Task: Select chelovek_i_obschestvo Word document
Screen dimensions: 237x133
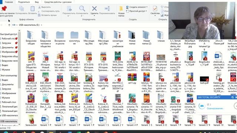Action: coord(218,61)
